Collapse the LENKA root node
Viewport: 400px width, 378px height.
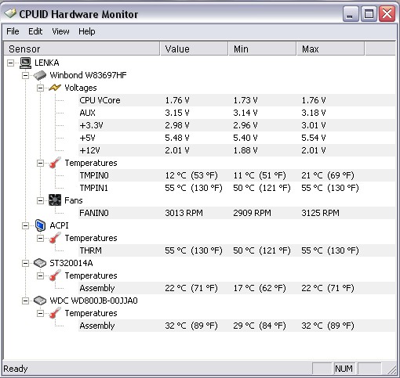click(10, 63)
